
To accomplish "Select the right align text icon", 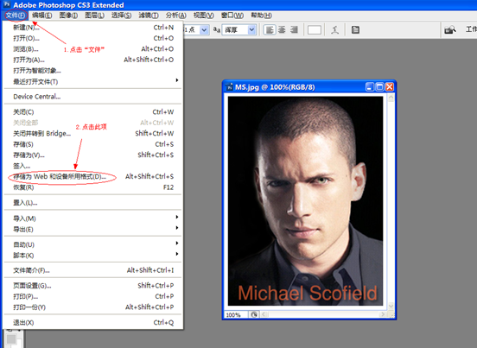I will 294,29.
